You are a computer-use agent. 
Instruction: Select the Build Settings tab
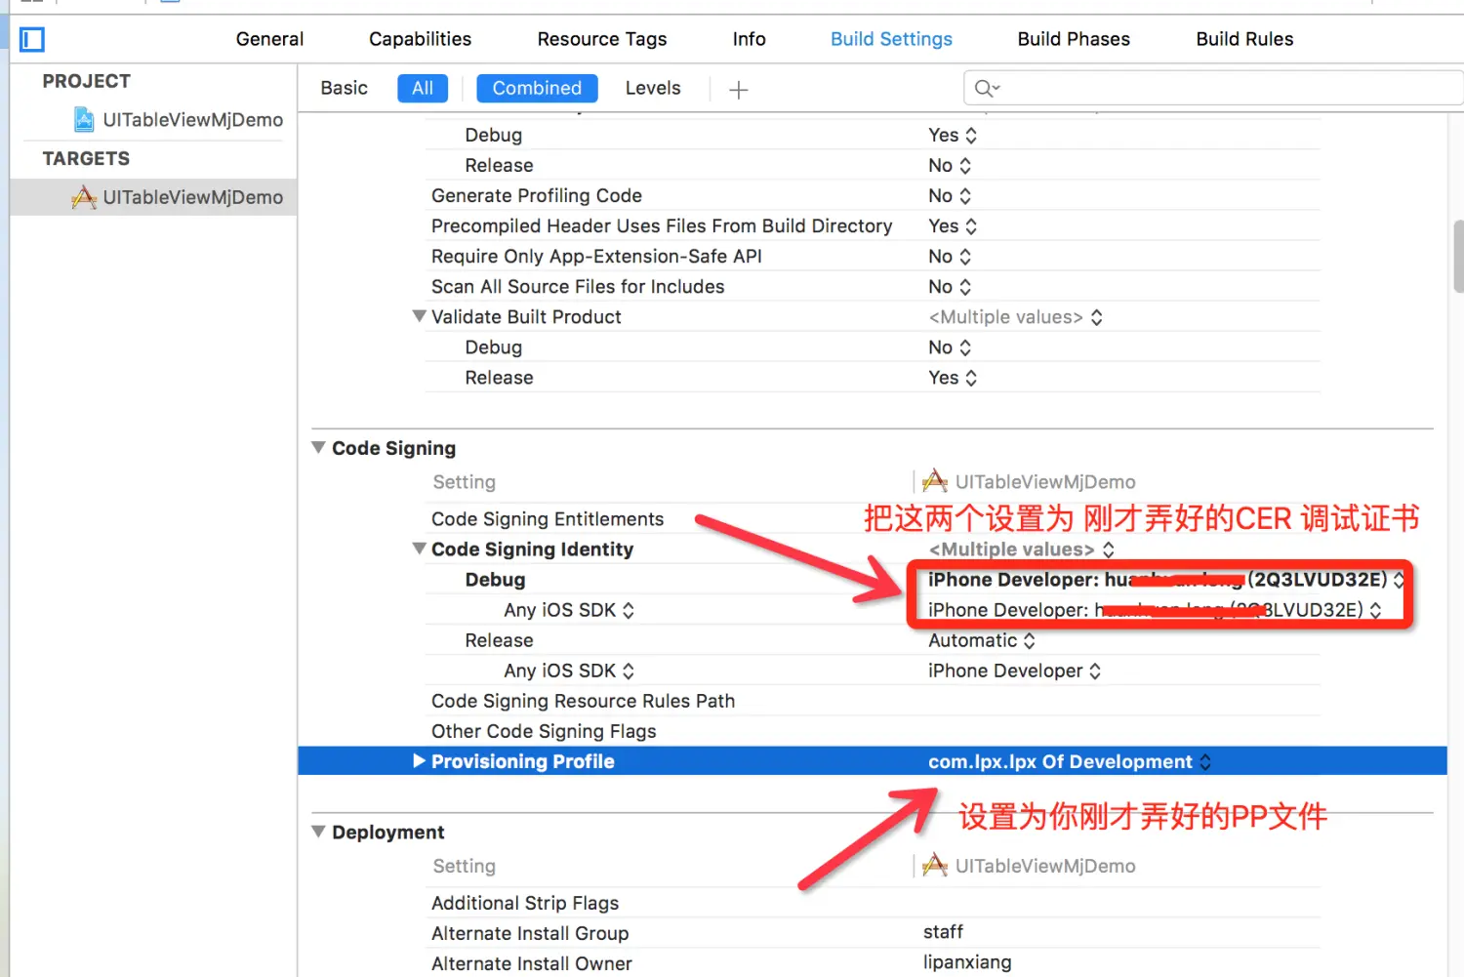891,39
